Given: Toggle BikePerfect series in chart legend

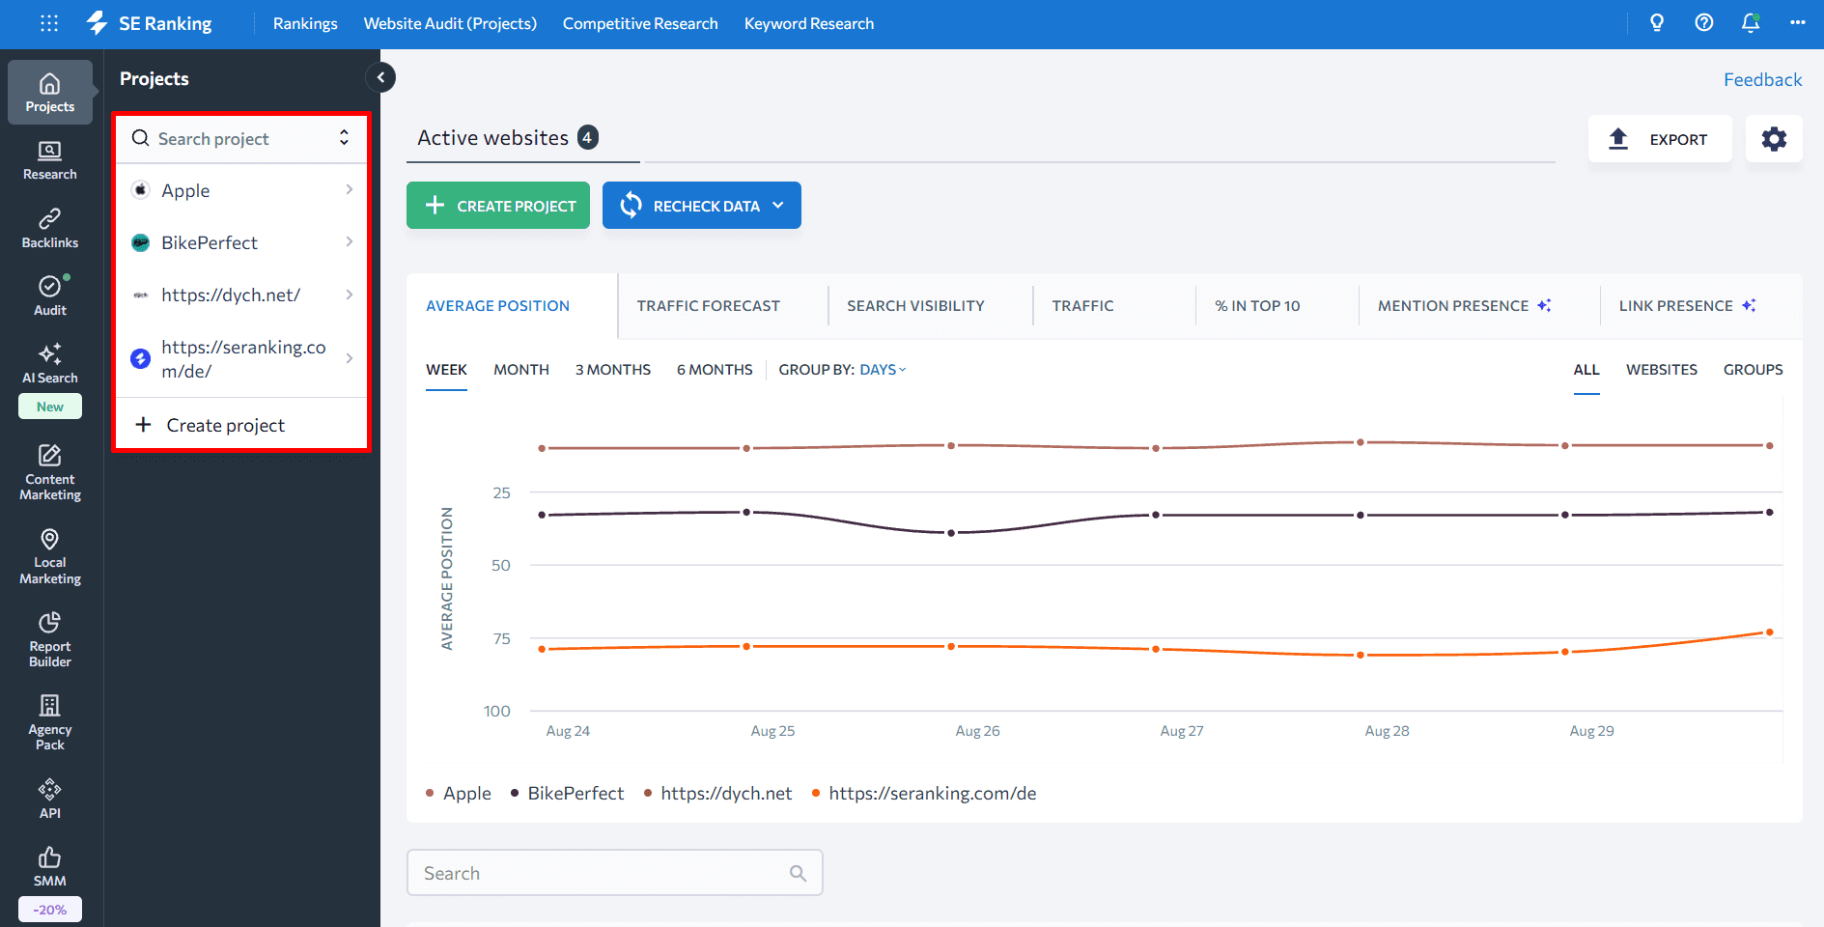Looking at the screenshot, I should pos(568,793).
